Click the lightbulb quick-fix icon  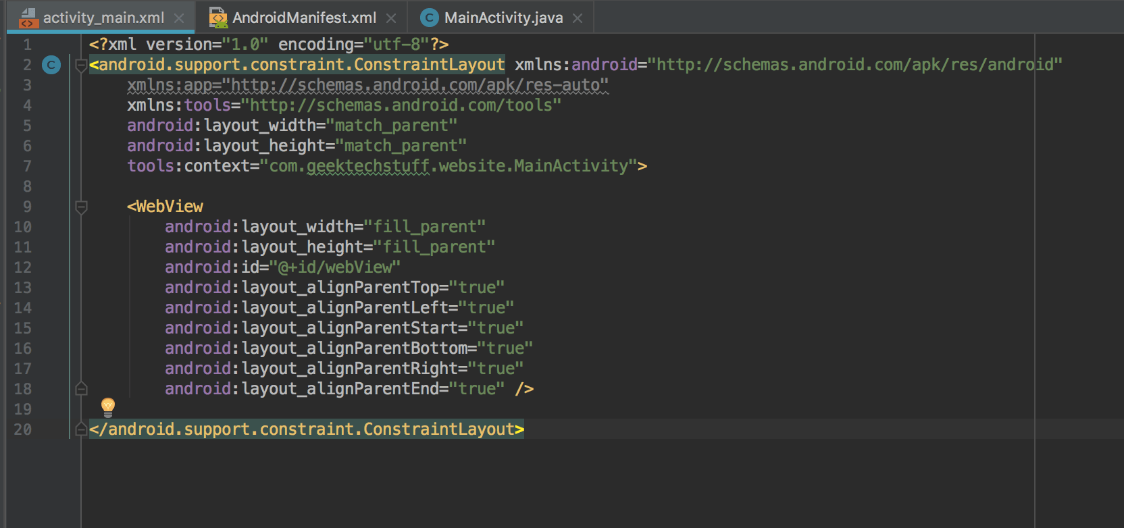coord(108,406)
